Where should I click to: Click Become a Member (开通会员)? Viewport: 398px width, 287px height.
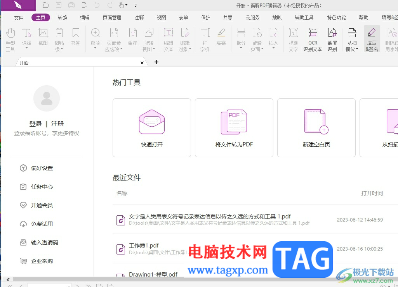pos(36,205)
